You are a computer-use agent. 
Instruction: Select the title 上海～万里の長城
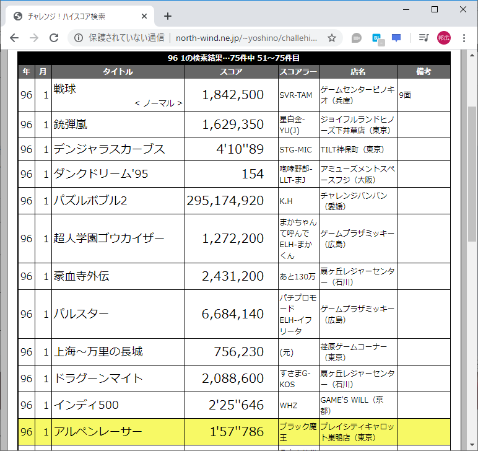coord(98,352)
